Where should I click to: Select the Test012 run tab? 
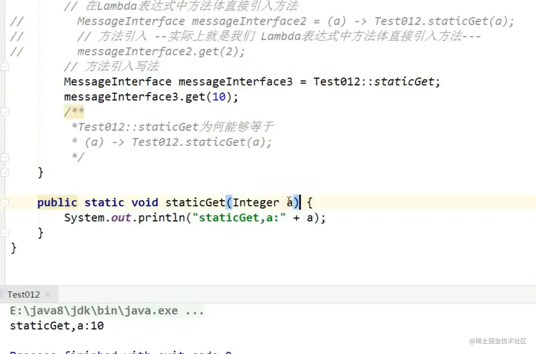(24, 295)
